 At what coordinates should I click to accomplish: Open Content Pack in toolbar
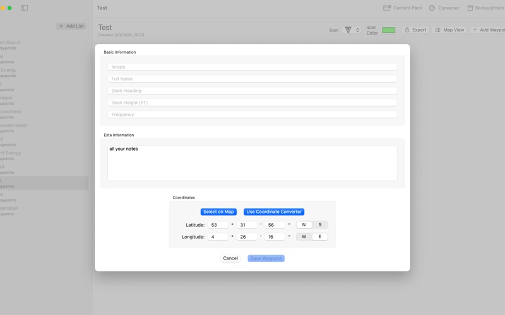click(x=402, y=8)
